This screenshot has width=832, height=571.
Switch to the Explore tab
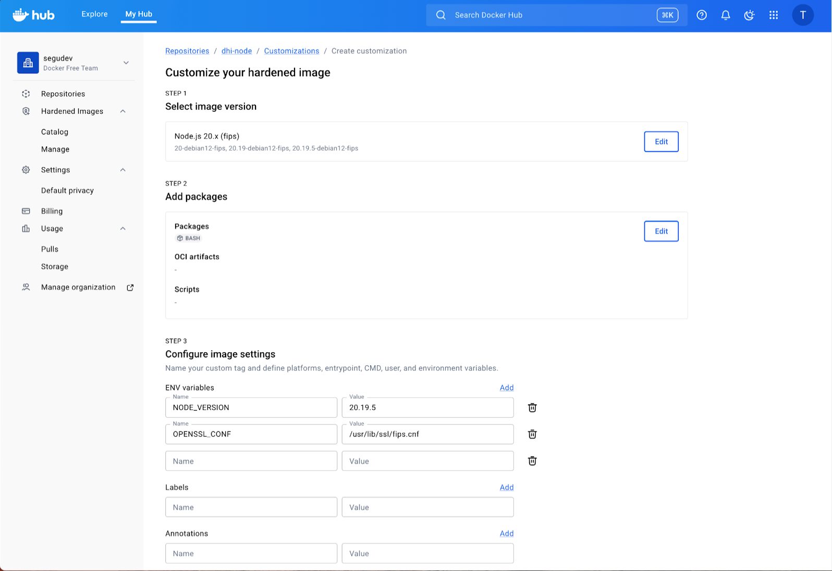(x=94, y=14)
